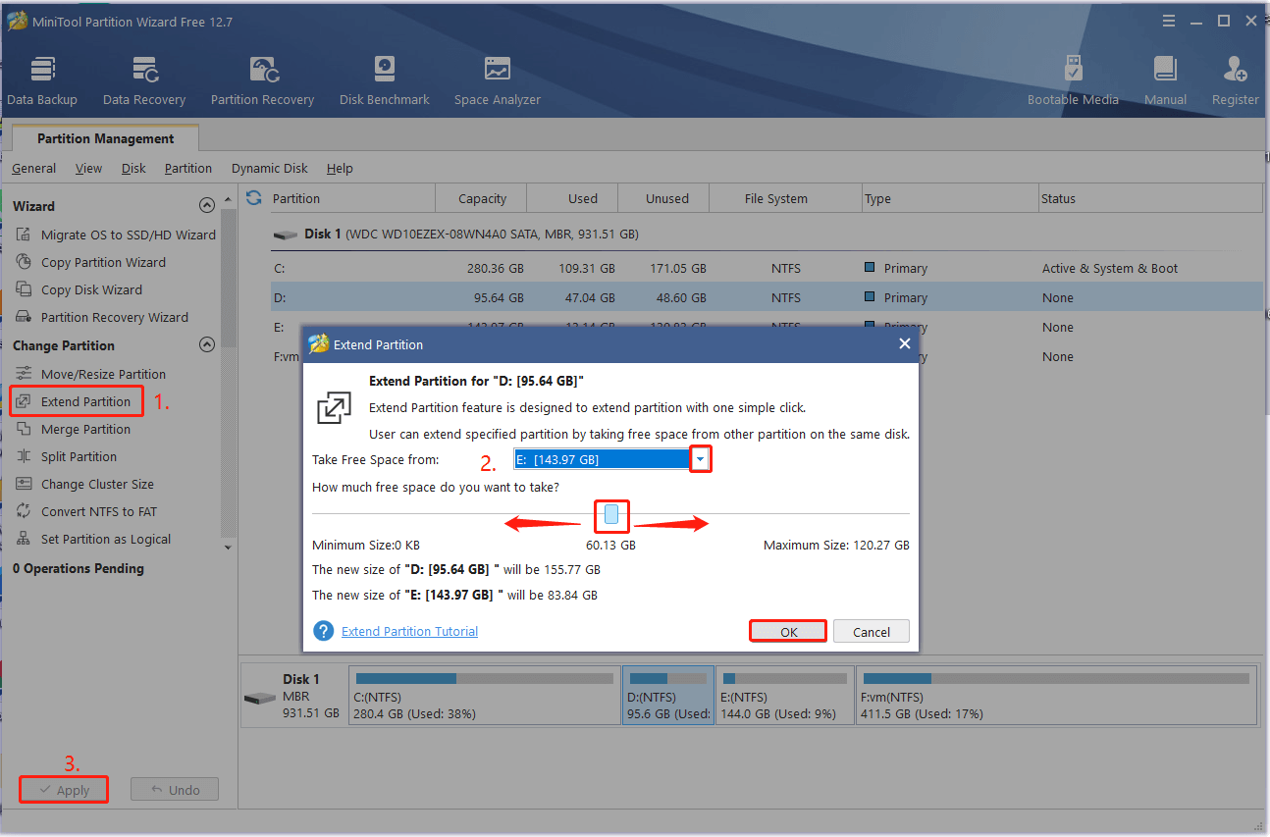Open the Dynamic Disk menu
Viewport: 1270px width, 837px height.
[270, 168]
